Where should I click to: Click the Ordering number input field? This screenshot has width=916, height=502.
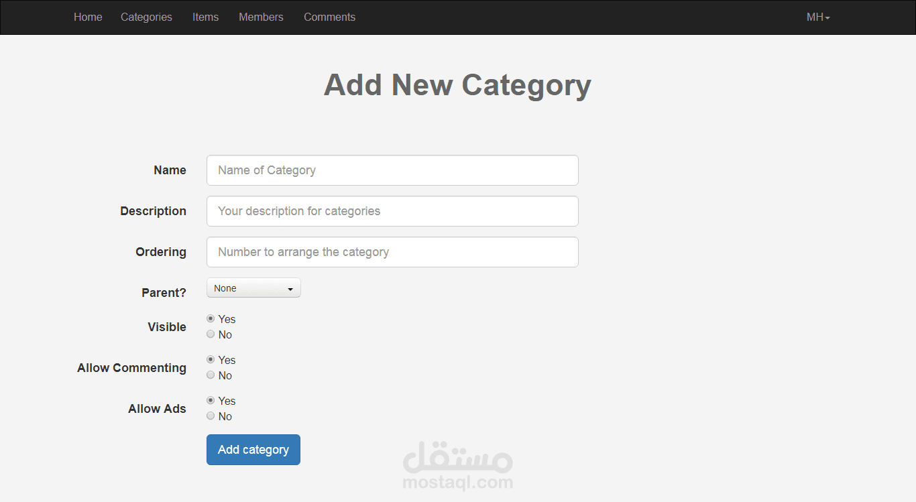click(392, 252)
